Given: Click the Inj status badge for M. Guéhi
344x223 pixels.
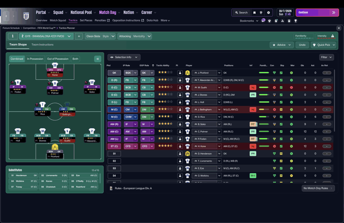Looking at the screenshot, I should 253,87.
